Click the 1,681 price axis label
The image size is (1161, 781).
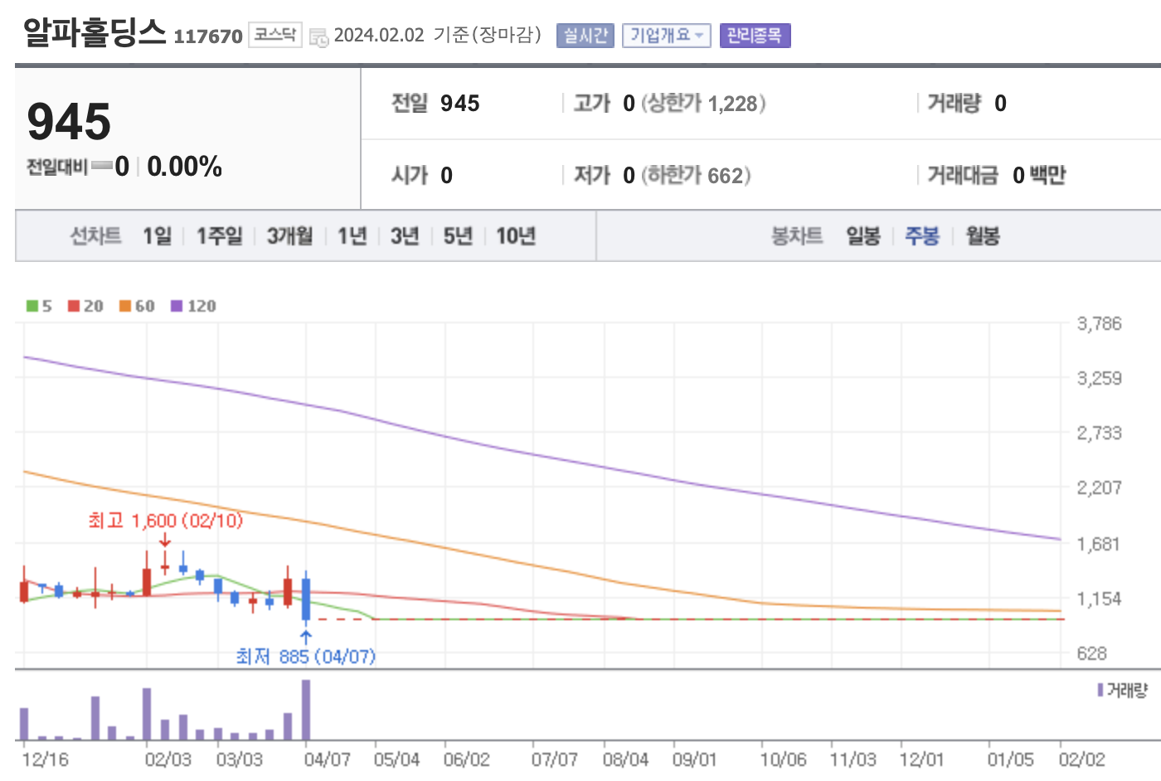(1099, 544)
